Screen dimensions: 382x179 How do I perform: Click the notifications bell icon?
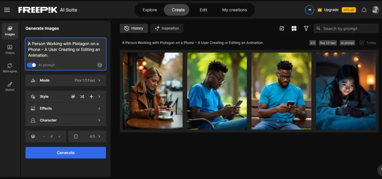pos(364,10)
